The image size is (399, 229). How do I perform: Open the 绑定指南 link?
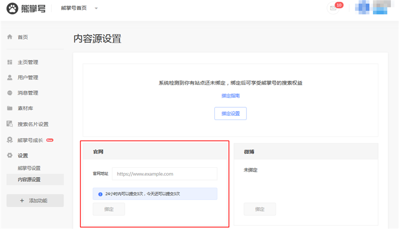230,96
